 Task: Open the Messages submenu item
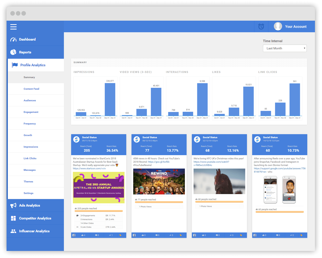click(x=36, y=170)
